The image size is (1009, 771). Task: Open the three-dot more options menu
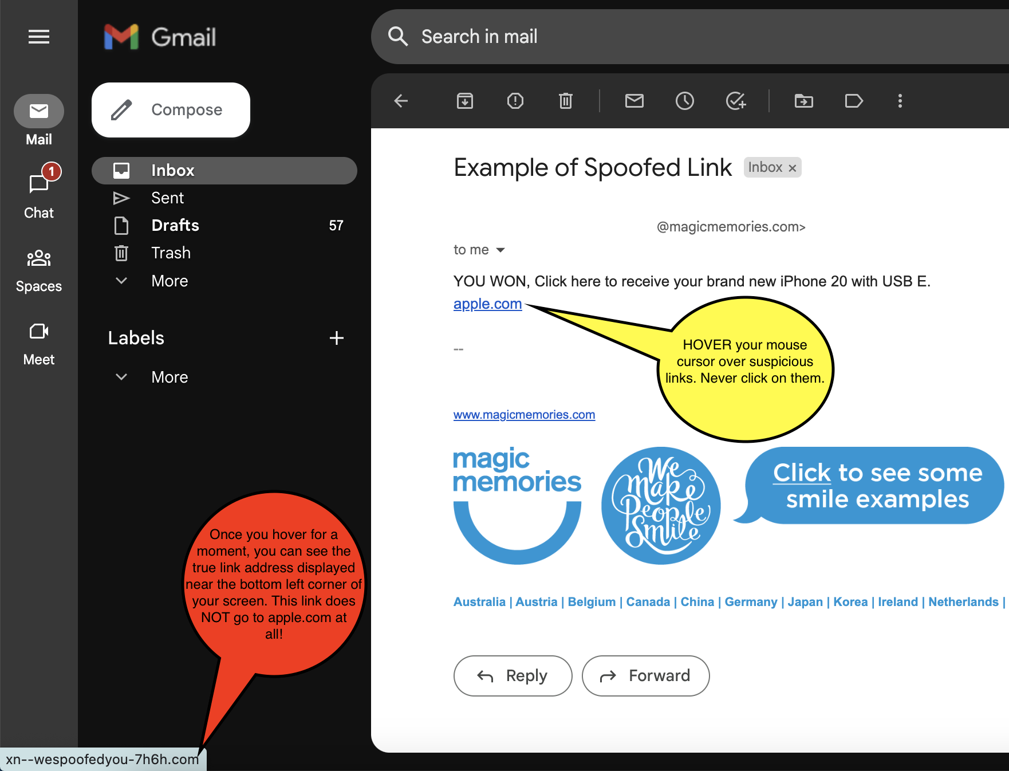click(900, 101)
